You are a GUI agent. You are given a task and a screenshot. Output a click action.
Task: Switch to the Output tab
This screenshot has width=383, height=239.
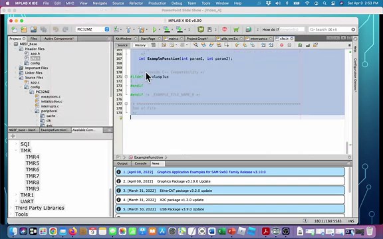pos(122,163)
